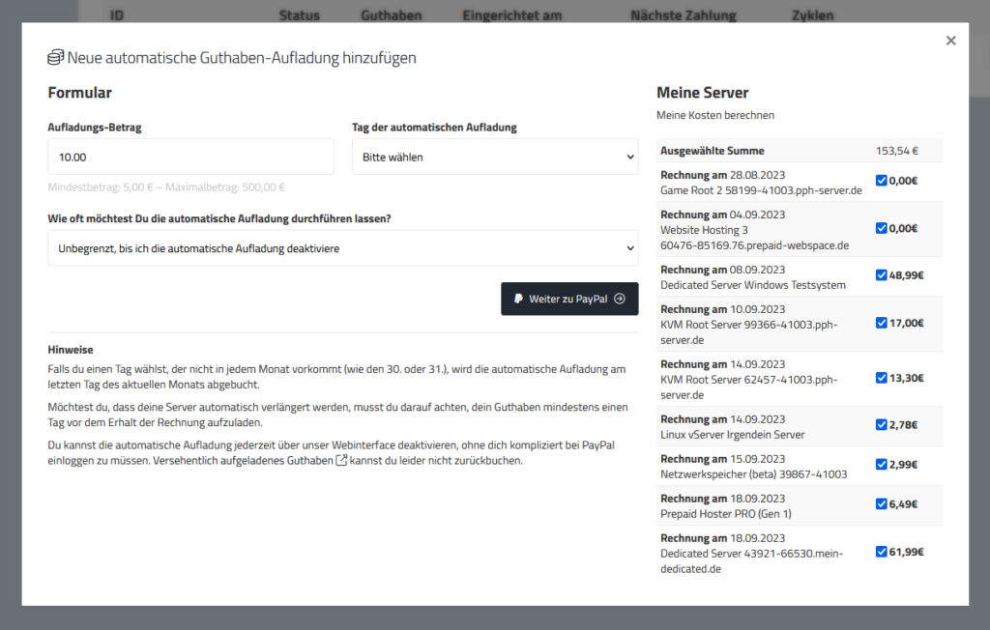Viewport: 990px width, 630px height.
Task: Toggle the KVM Root Server 62457 checkbox
Action: pyautogui.click(x=882, y=378)
